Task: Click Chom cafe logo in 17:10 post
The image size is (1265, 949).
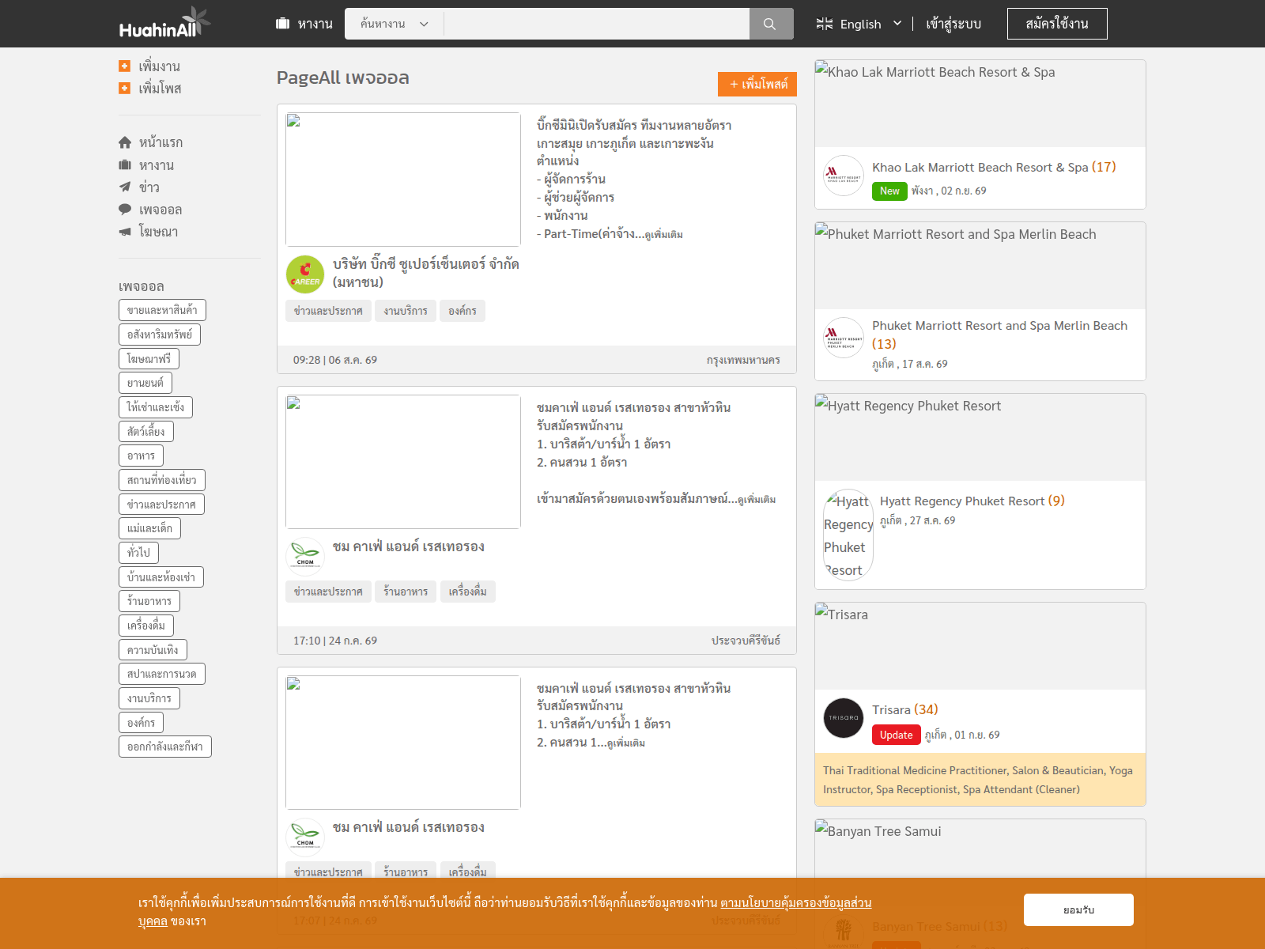Action: 305,555
